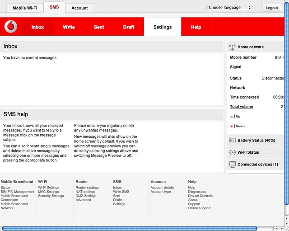This screenshot has height=231, width=289.
Task: Open Mobile Broadband Connection footer link
Action: (14, 198)
